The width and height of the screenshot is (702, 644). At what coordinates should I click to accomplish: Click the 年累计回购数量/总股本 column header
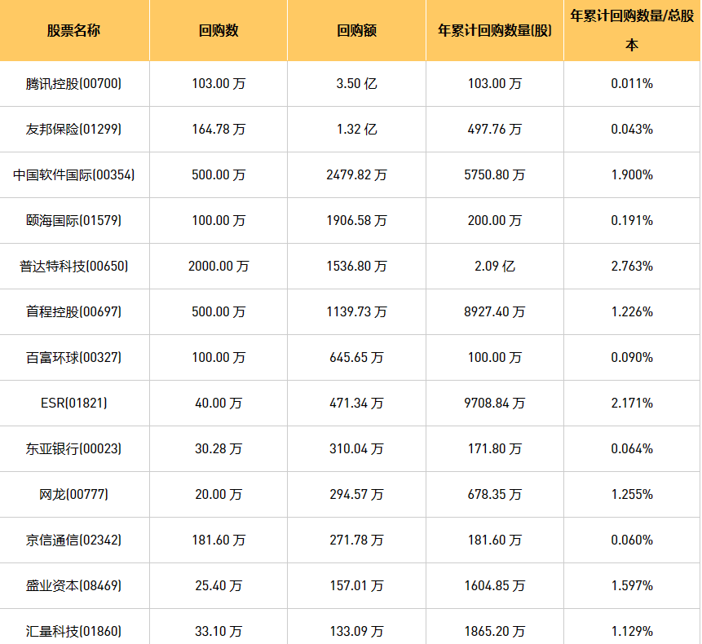pos(631,31)
